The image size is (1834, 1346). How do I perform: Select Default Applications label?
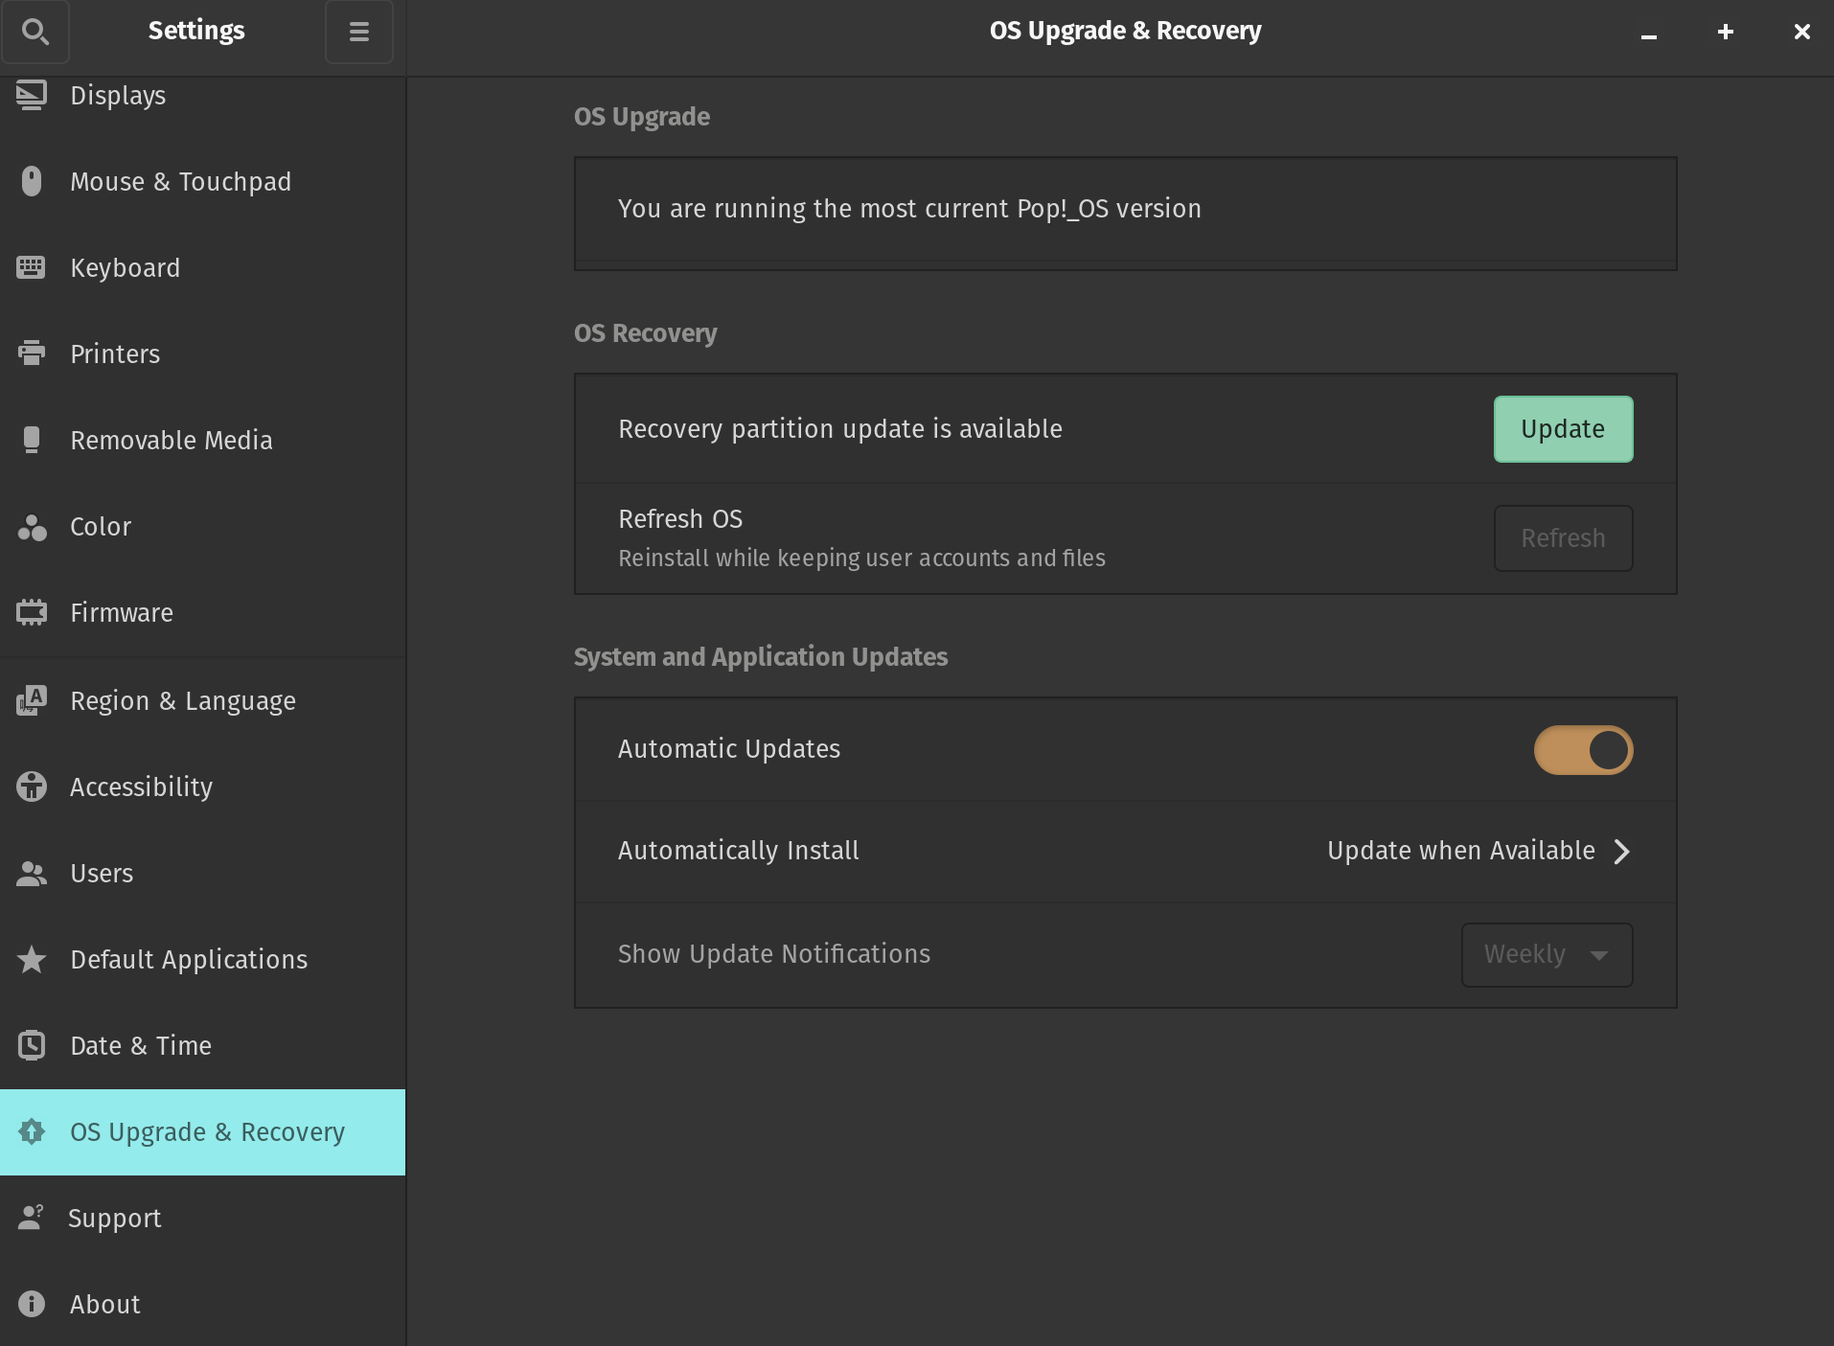point(189,960)
